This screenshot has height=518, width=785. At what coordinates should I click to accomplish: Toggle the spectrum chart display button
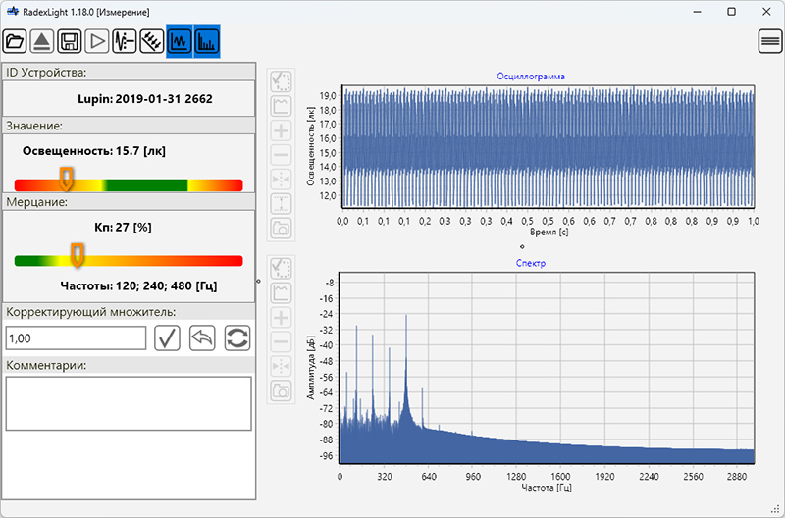207,41
